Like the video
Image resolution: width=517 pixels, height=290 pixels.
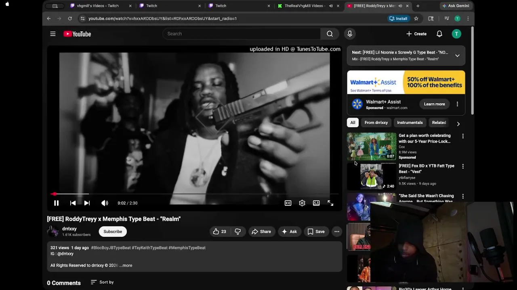coord(220,232)
